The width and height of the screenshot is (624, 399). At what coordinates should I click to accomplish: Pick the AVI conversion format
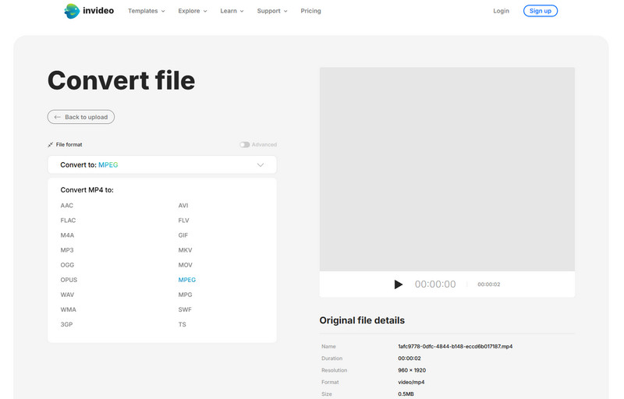click(x=183, y=206)
